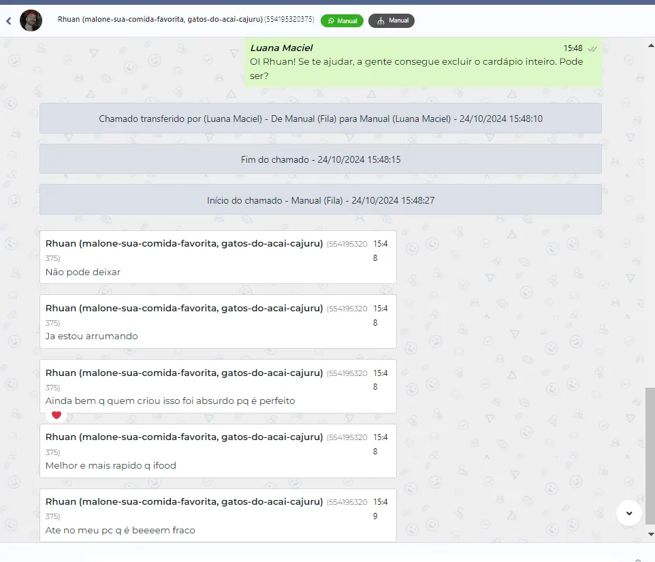Click the green WhatsApp Manual badge
The image size is (655, 562).
coord(342,20)
